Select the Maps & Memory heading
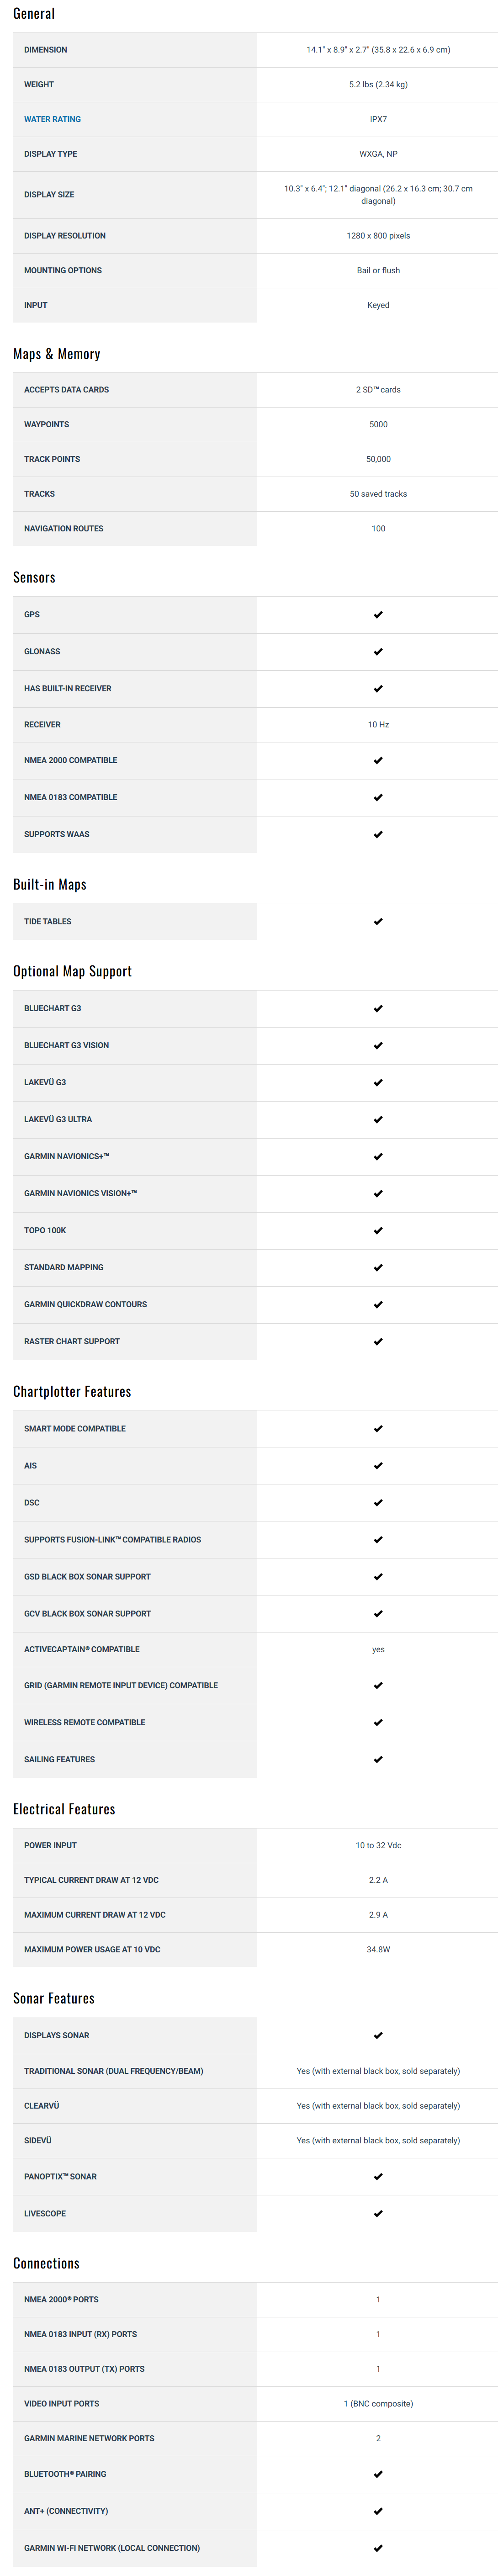Viewport: 498px width, 2576px height. [x=56, y=354]
